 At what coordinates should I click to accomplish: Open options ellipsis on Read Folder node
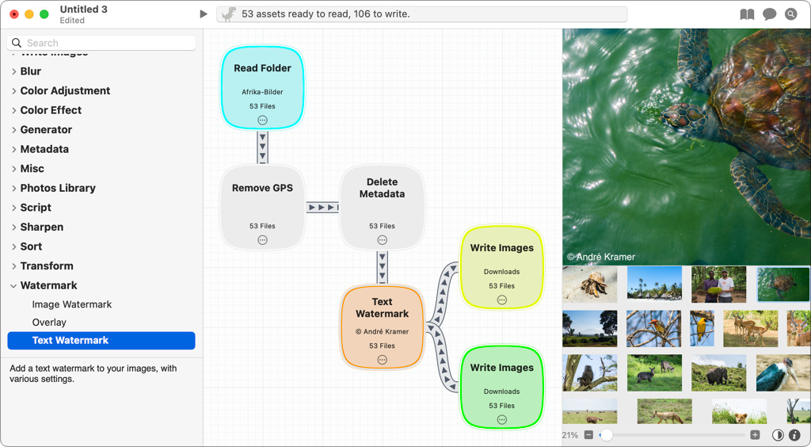pos(263,120)
